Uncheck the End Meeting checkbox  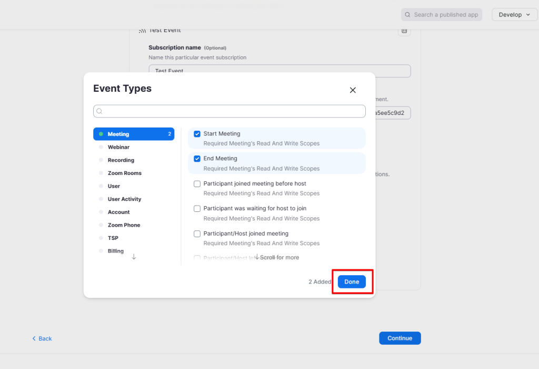tap(197, 159)
